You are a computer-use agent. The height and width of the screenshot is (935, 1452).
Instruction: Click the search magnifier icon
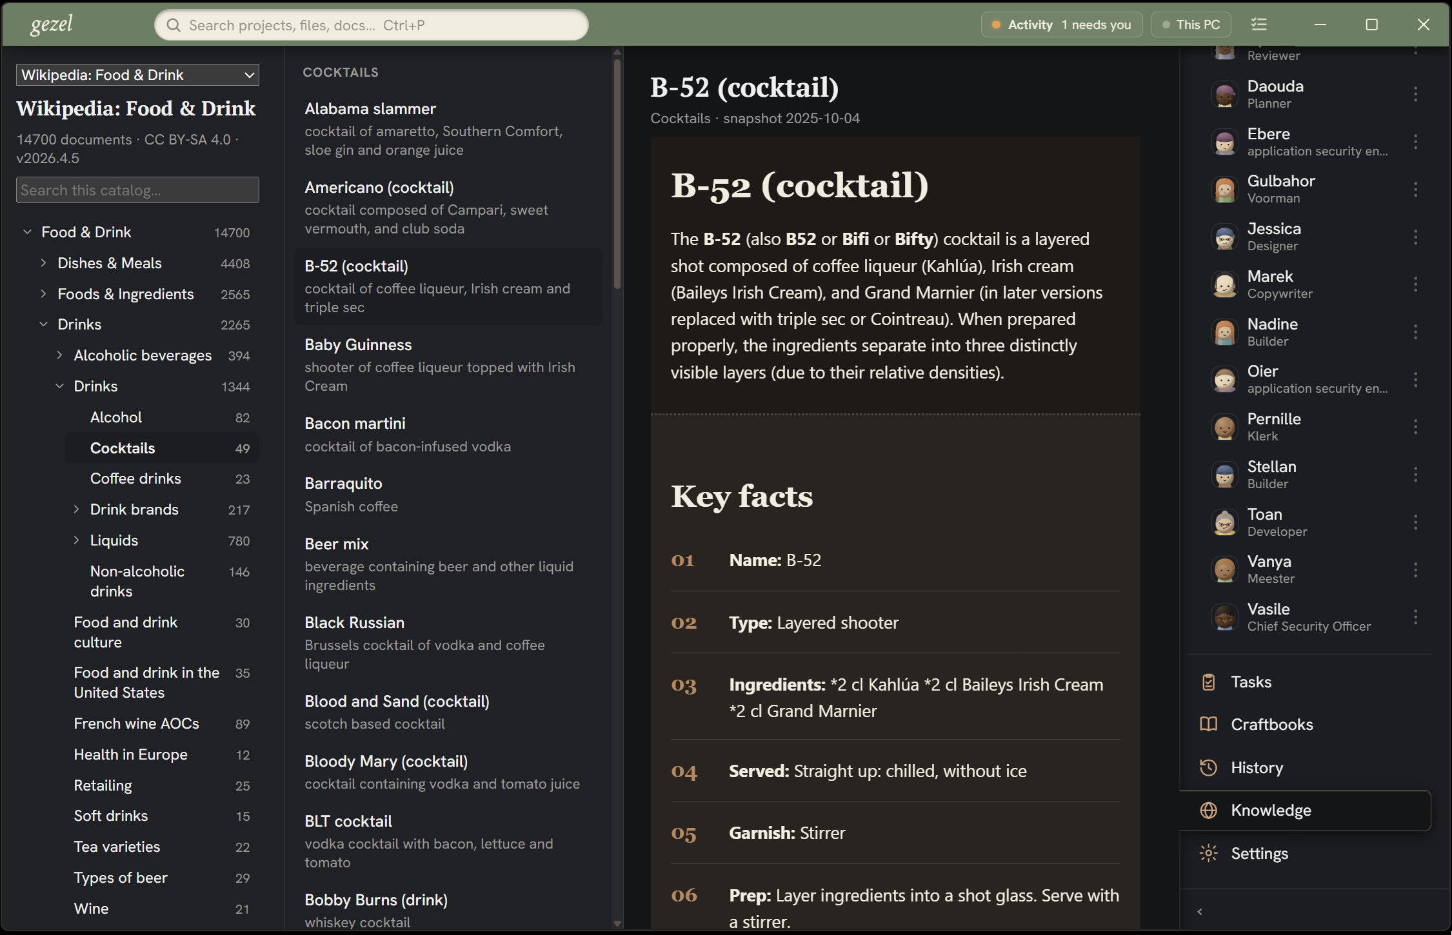click(173, 25)
